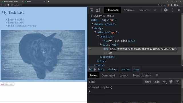Toggle the computed styles sidebar icon

click(177, 82)
